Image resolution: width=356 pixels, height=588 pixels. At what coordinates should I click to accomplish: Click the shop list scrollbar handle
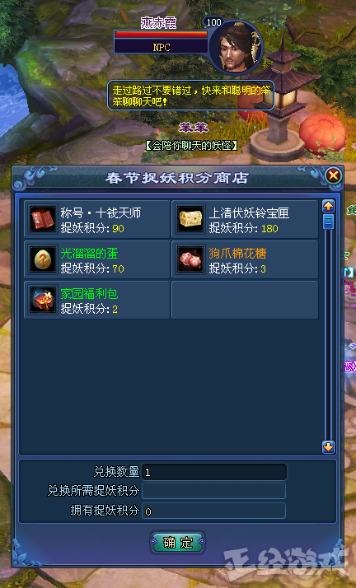[x=328, y=222]
